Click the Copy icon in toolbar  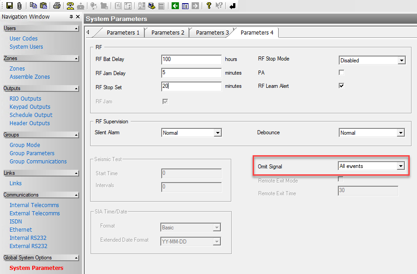[x=34, y=6]
